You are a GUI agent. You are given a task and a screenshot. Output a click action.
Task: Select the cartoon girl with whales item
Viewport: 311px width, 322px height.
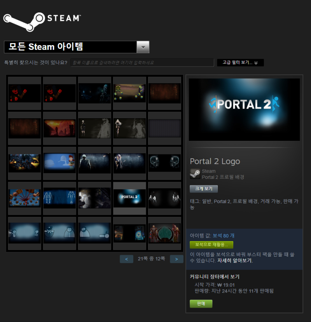point(59,163)
